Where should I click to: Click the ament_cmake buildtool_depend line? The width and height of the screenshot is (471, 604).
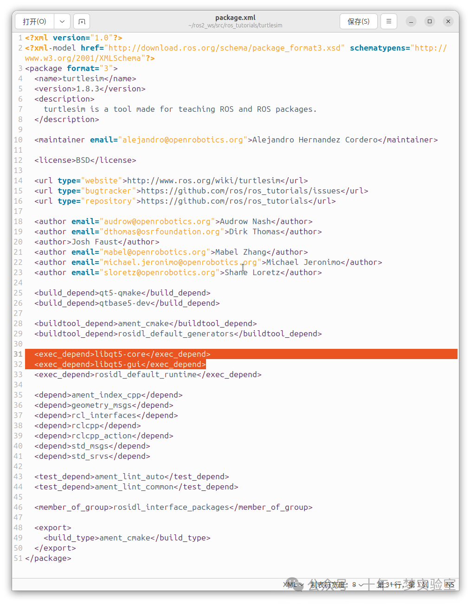click(x=146, y=323)
